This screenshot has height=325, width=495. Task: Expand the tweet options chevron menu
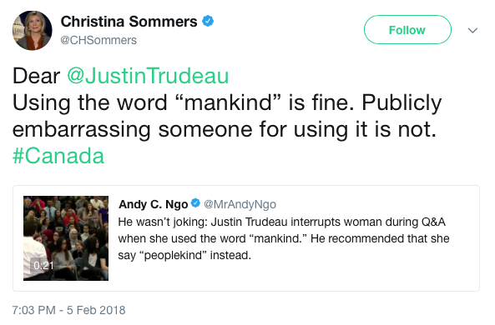tap(472, 30)
